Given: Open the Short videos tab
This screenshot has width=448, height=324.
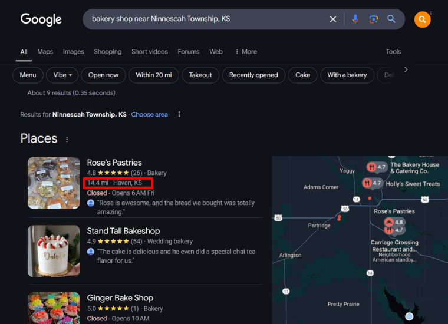Looking at the screenshot, I should tap(149, 52).
